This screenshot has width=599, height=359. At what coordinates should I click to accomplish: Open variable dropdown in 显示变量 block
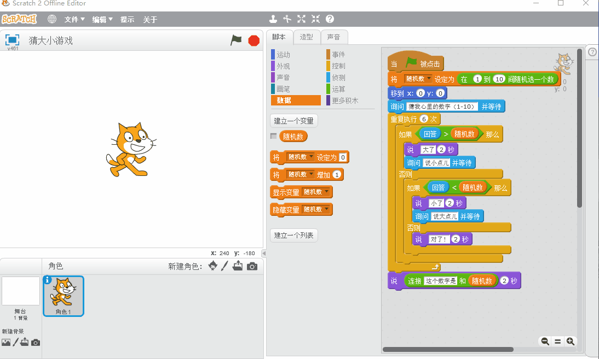(x=327, y=192)
